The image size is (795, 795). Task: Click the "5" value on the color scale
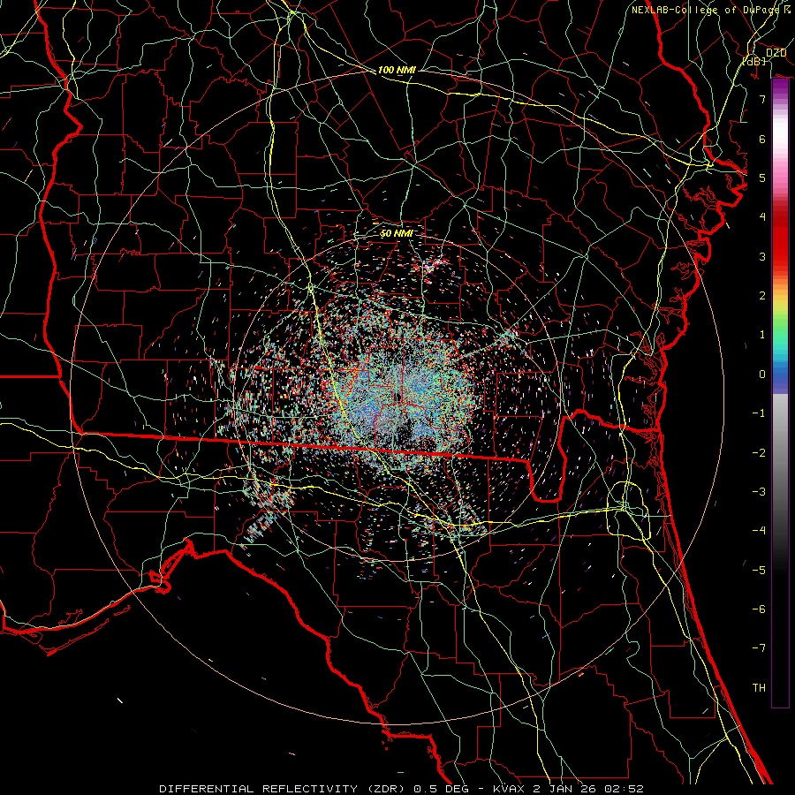coord(762,178)
